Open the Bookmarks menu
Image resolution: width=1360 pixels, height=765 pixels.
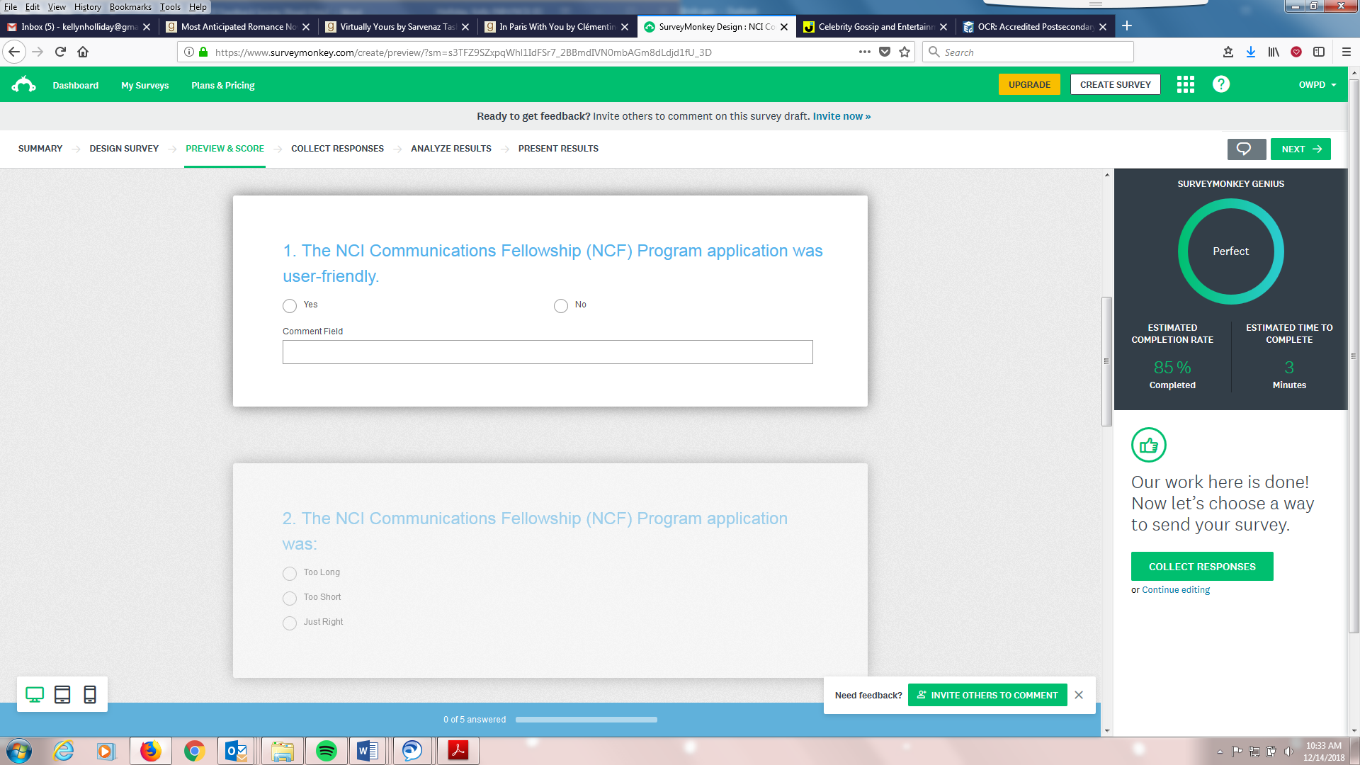click(x=130, y=7)
